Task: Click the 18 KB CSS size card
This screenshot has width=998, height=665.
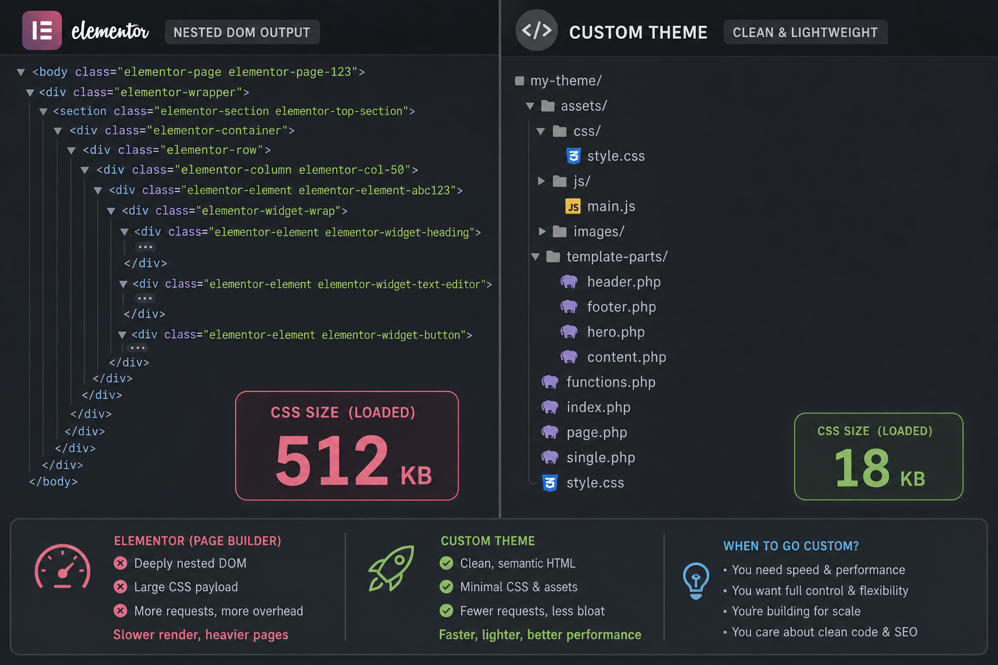Action: (x=878, y=457)
